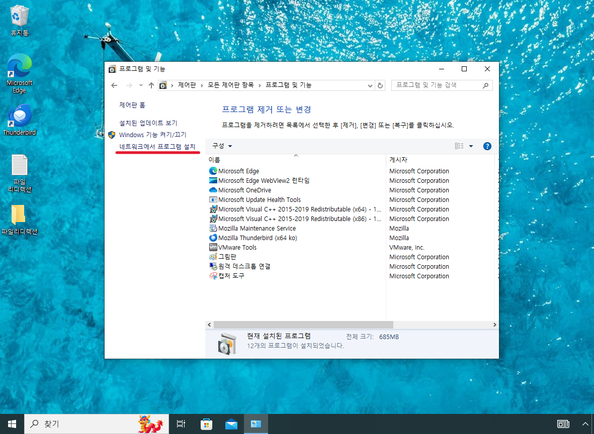Click 모든 제어판 항목 breadcrumb segment
This screenshot has height=434, width=594.
[231, 85]
